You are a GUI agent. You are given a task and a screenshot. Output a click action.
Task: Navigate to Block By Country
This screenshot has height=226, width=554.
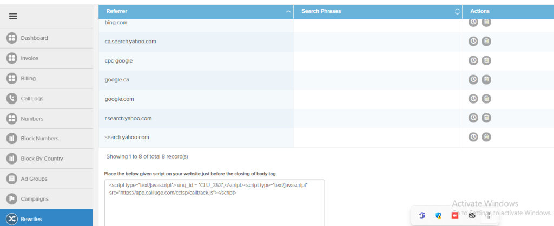(42, 159)
